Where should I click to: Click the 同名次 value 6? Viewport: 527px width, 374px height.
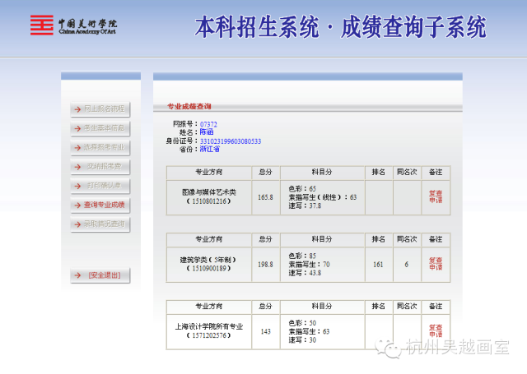407,265
